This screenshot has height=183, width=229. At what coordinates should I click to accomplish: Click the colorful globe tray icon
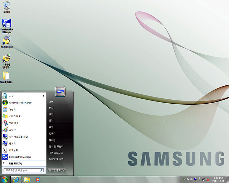pyautogui.click(x=184, y=179)
